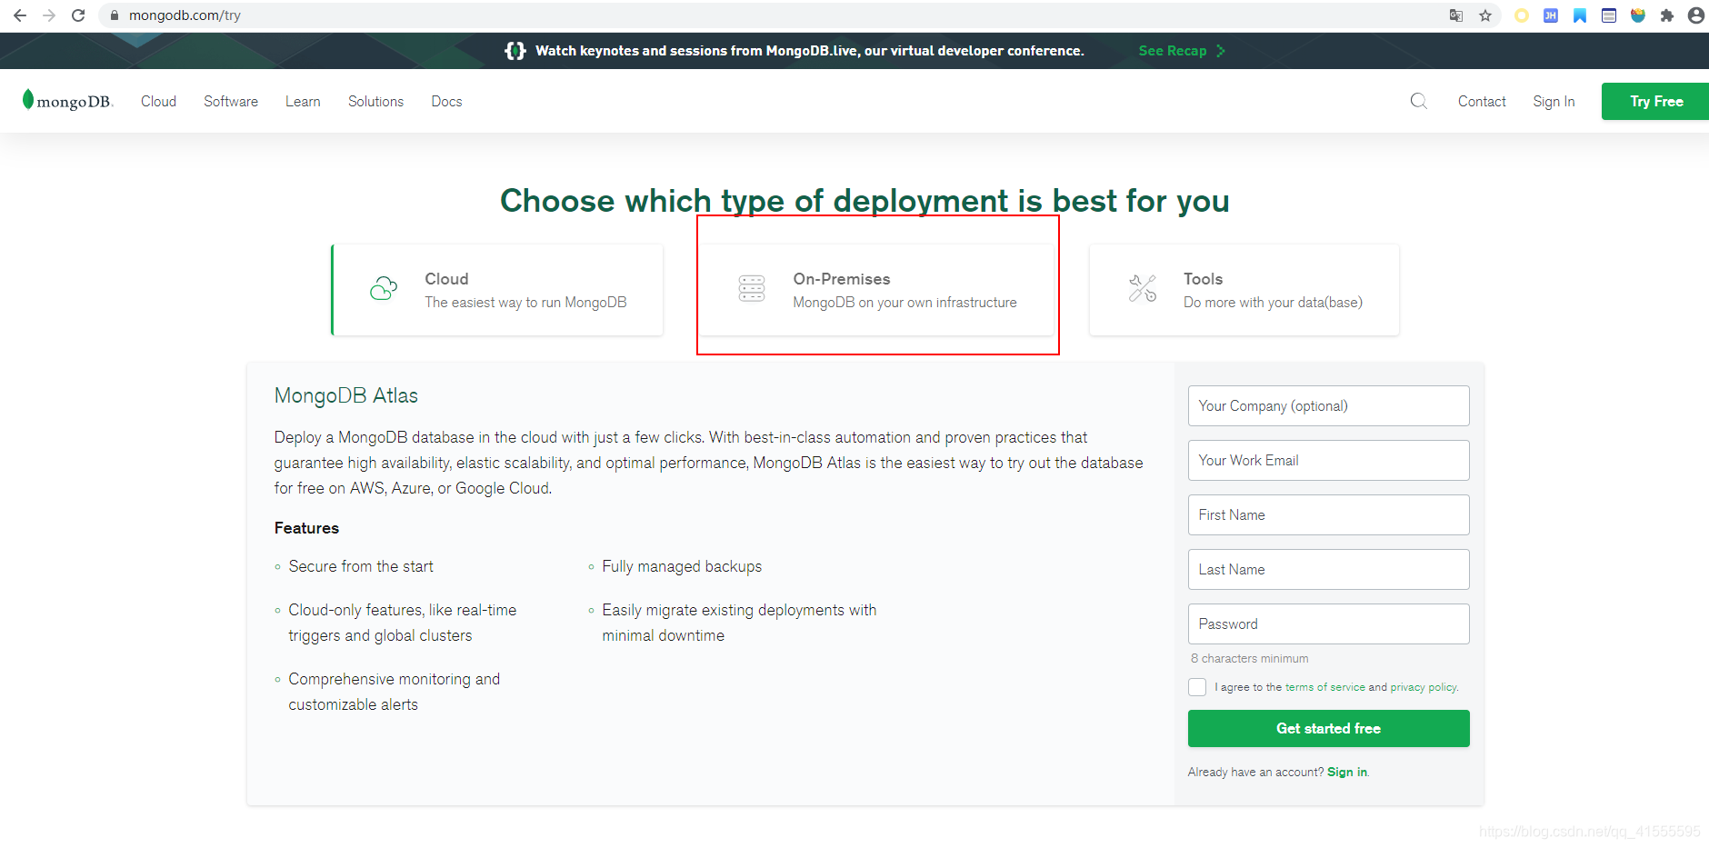Focus the Last Name field
The height and width of the screenshot is (848, 1709).
[1328, 569]
